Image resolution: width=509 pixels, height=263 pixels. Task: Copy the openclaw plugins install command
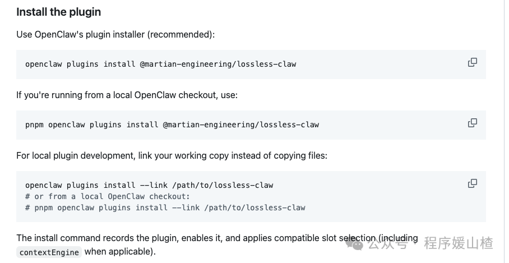[472, 62]
